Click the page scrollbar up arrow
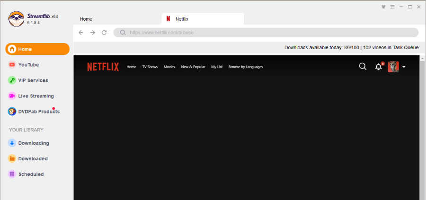 pos(423,58)
